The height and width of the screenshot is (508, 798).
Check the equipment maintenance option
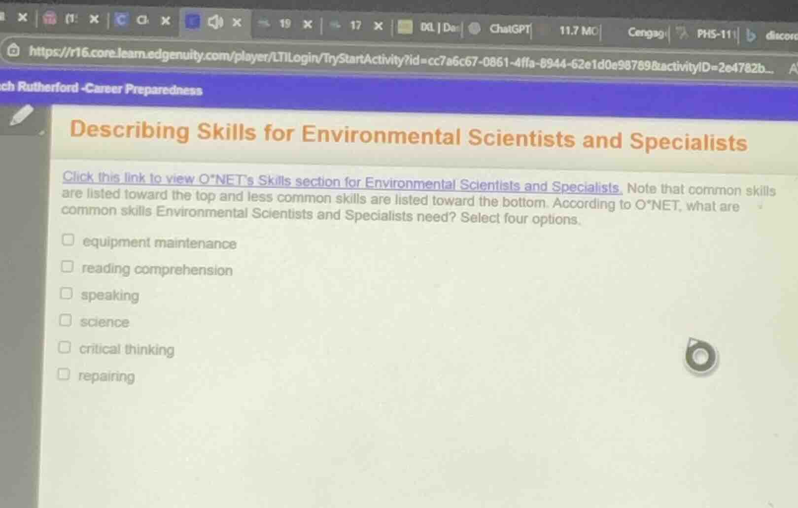[67, 240]
